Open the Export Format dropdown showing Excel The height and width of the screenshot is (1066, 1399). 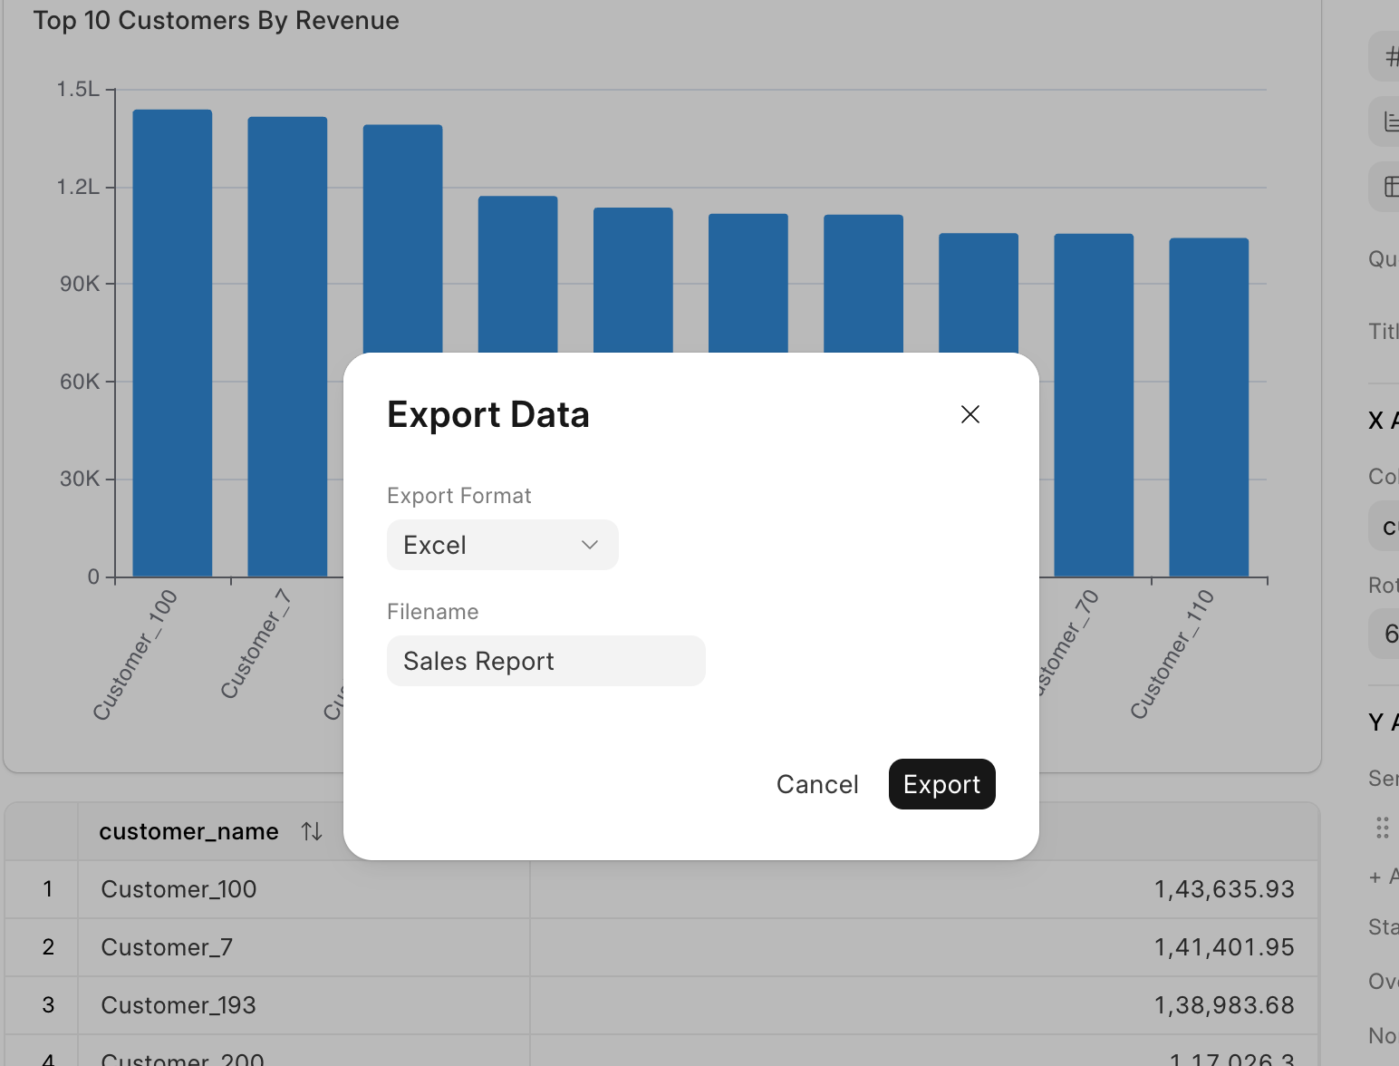tap(502, 545)
